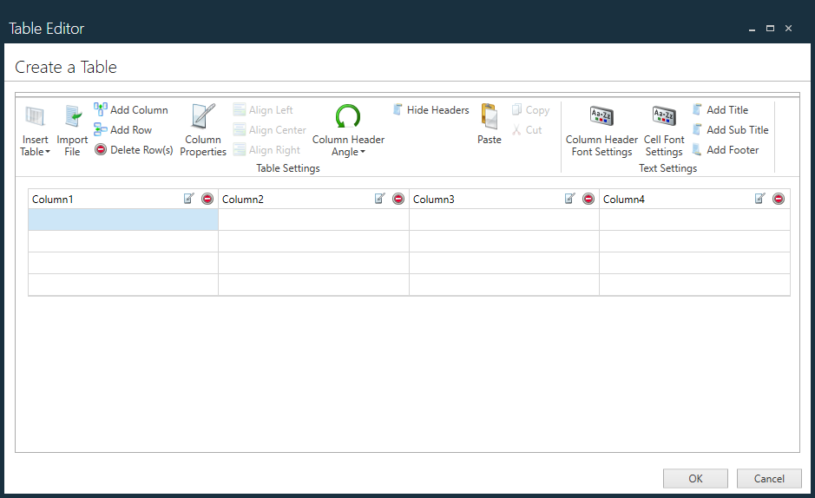The height and width of the screenshot is (498, 815).
Task: Expand the Insert Table dropdown
Action: pyautogui.click(x=35, y=146)
